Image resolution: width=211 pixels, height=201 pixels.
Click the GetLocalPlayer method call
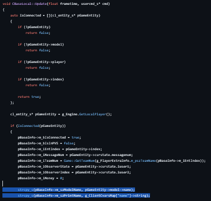pos(92,114)
